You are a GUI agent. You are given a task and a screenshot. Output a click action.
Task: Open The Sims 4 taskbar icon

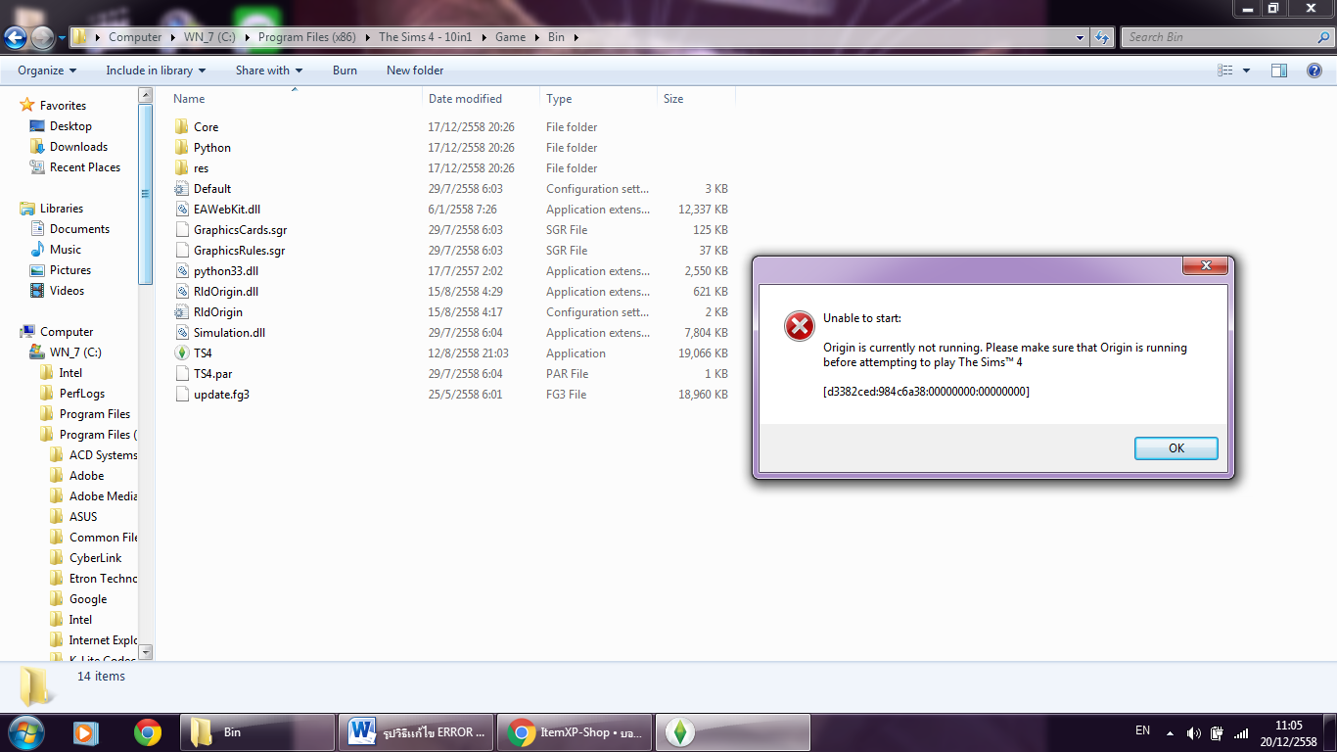point(679,732)
